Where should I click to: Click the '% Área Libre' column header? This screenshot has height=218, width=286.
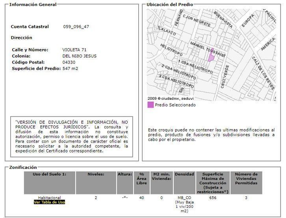[x=141, y=179]
